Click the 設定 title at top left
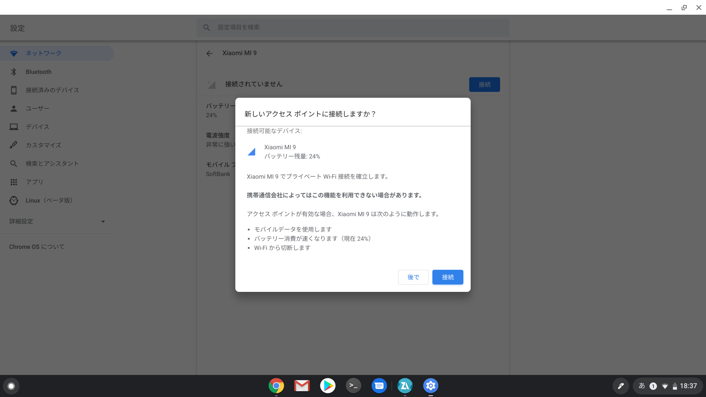The image size is (706, 397). click(17, 28)
